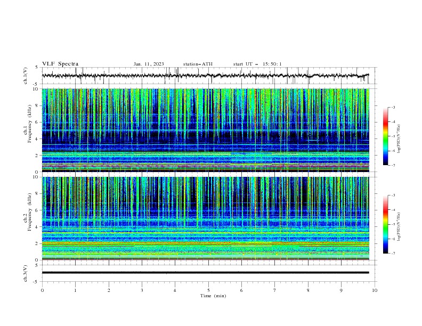Image resolution: width=422 pixels, height=326 pixels.
Task: Click time axis tick label "6"
Action: tap(241, 290)
